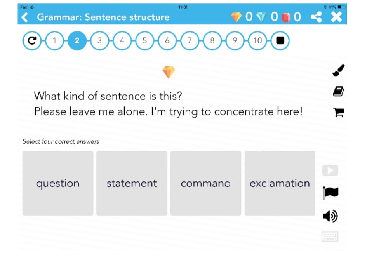Flag this question with the flag icon
This screenshot has width=367, height=273.
coord(330,193)
